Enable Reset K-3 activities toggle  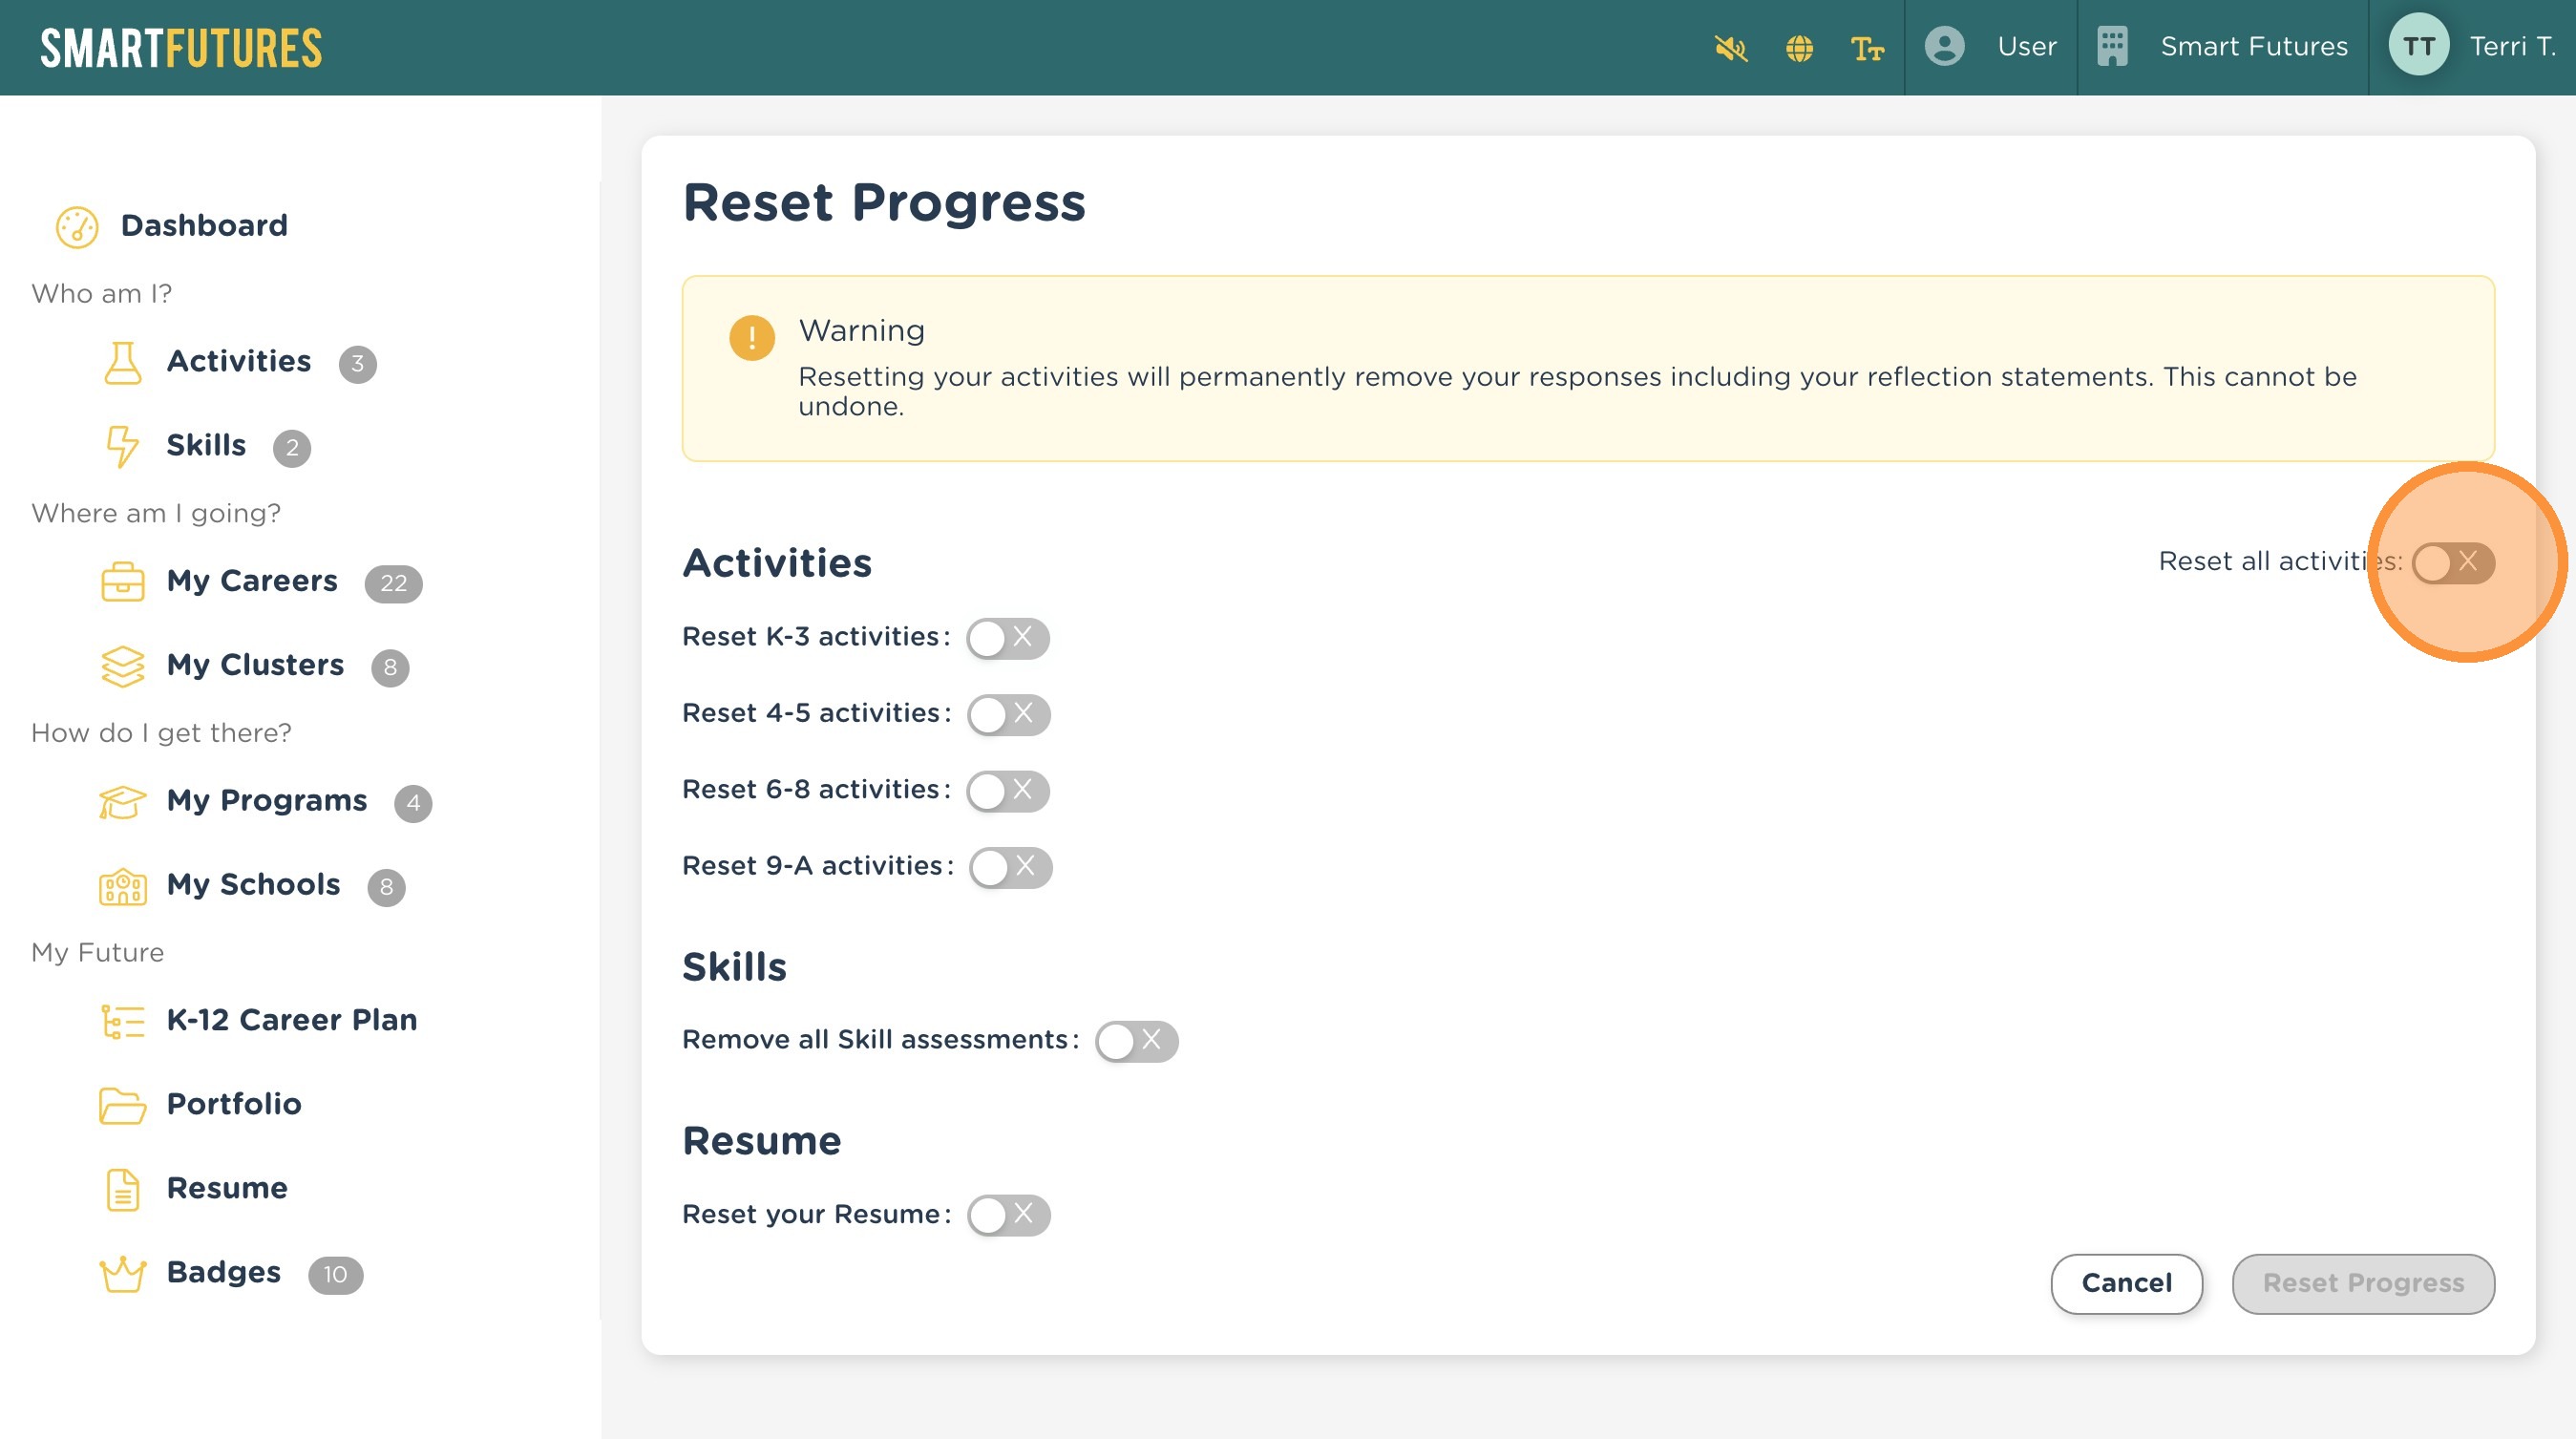point(1007,638)
